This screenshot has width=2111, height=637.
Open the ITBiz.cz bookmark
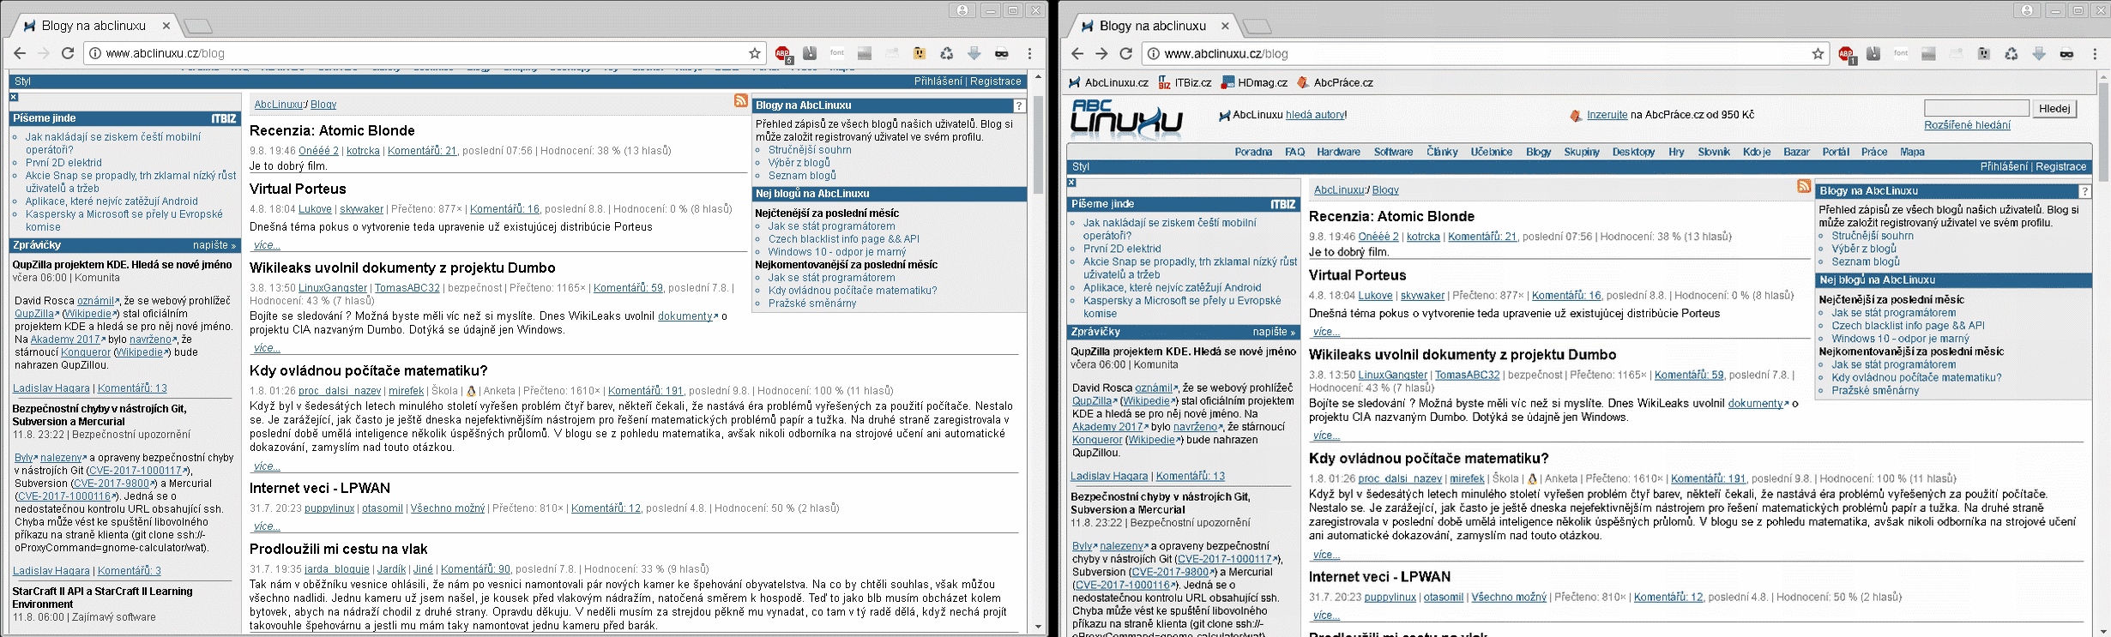pyautogui.click(x=1185, y=82)
